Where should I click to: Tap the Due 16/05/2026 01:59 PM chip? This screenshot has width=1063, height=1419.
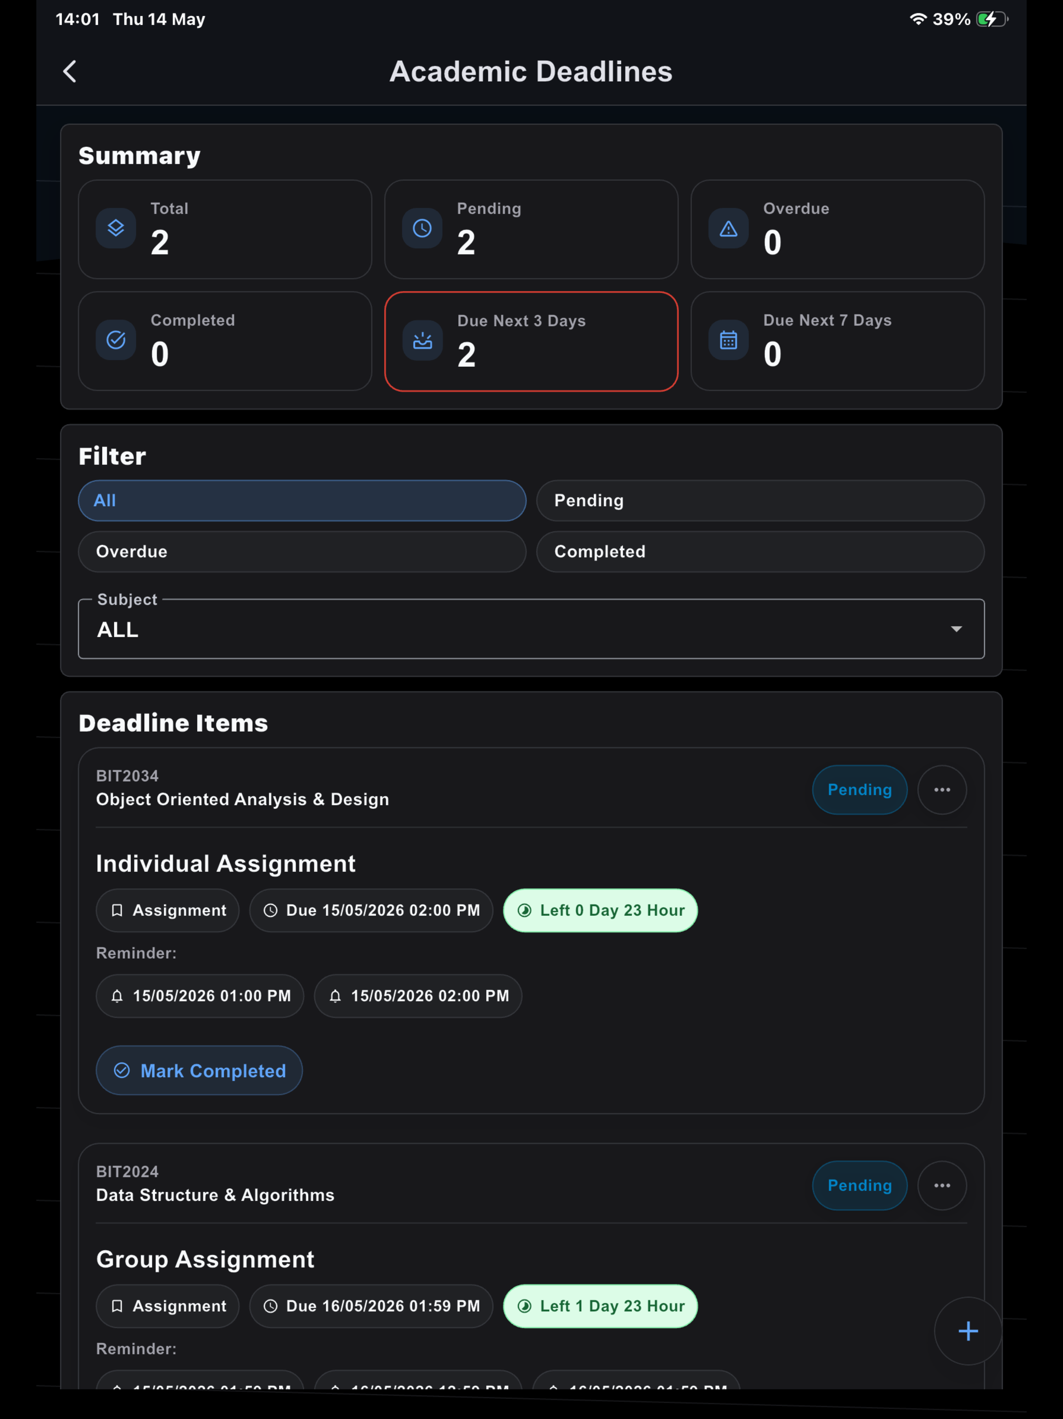pos(371,1306)
